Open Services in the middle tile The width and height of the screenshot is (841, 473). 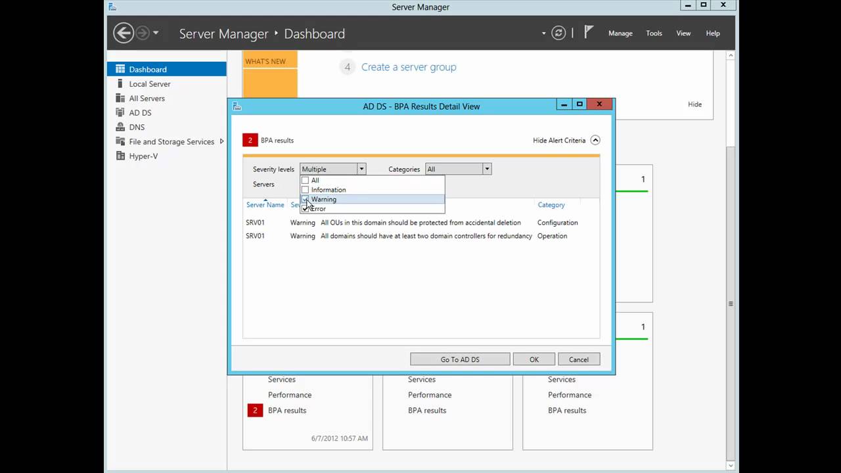click(x=422, y=380)
